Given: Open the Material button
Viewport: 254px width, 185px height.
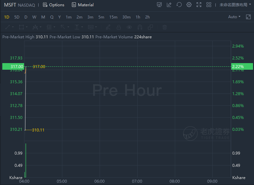Looking at the screenshot, I should 82,5.
